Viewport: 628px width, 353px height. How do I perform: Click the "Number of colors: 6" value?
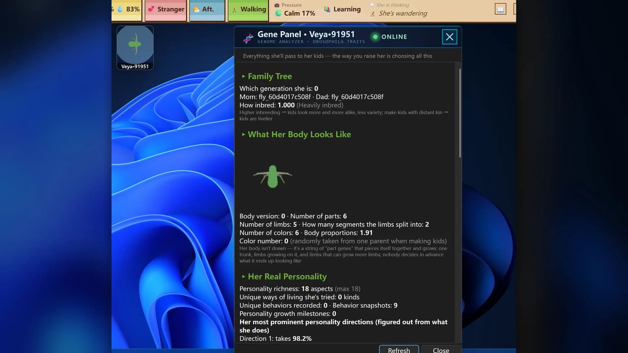click(x=269, y=233)
